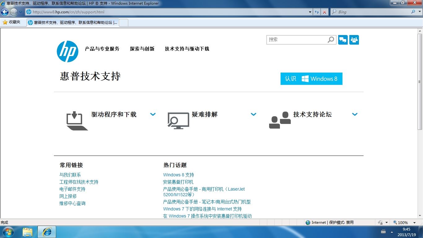Click the laptop download icon for drivers
Viewport: 423px width, 238px height.
(x=77, y=121)
